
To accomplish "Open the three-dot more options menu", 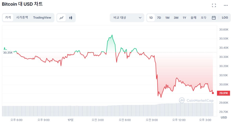I will pos(226,5).
